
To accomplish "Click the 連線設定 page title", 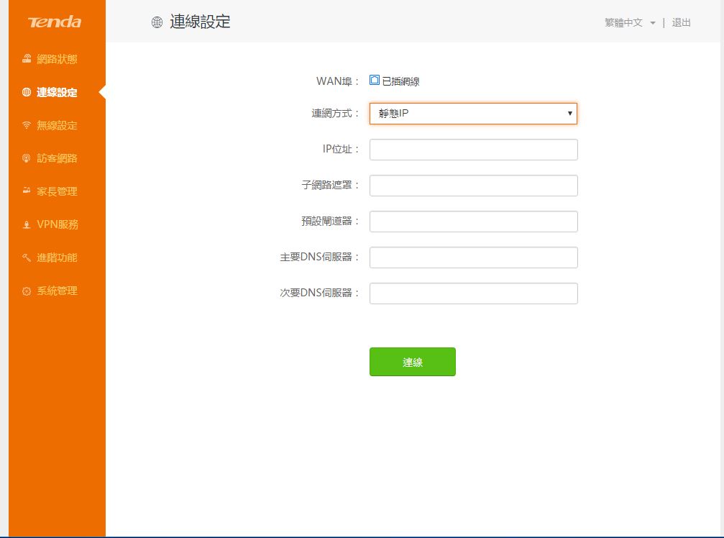I will tap(200, 22).
